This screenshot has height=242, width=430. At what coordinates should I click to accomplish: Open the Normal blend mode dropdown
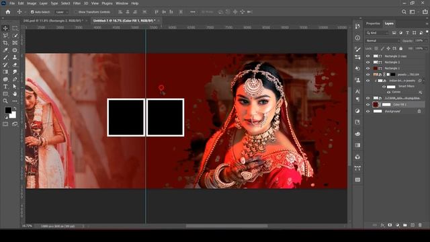tap(382, 40)
